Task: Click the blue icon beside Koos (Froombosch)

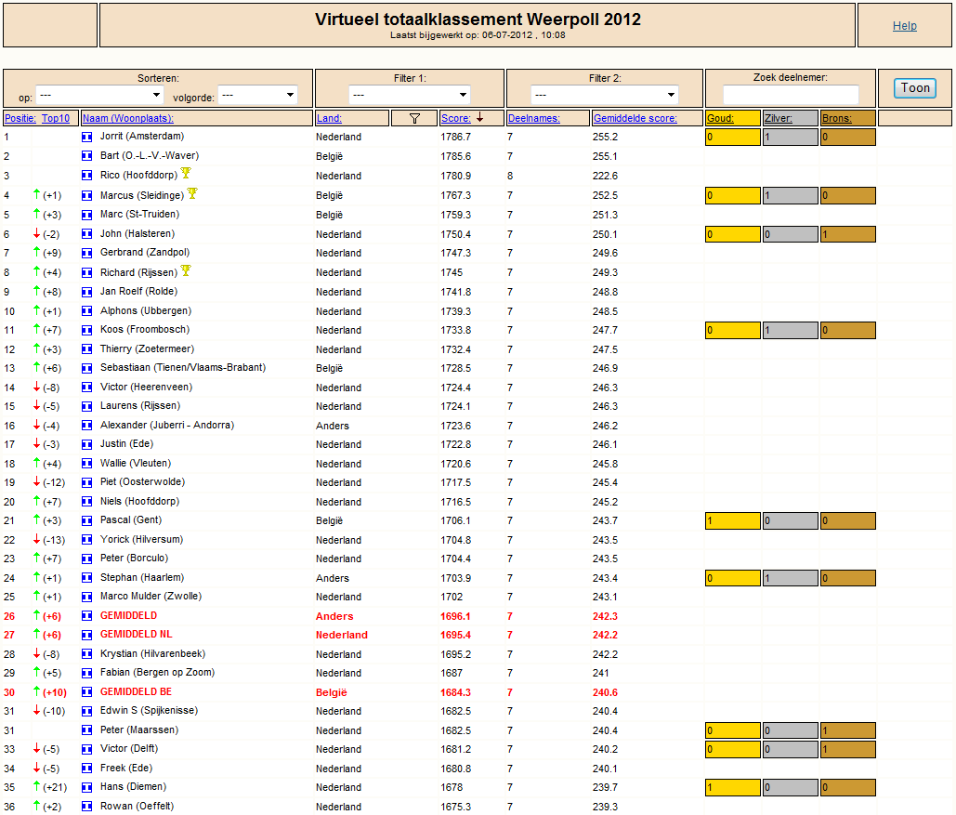Action: coord(87,330)
